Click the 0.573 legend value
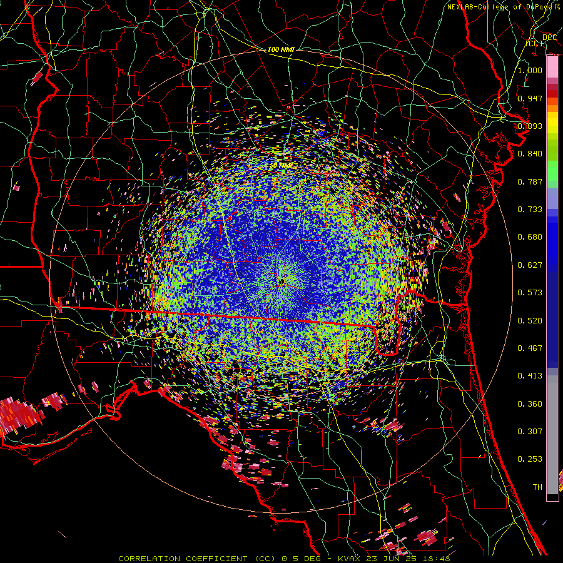The width and height of the screenshot is (563, 563). (x=530, y=292)
